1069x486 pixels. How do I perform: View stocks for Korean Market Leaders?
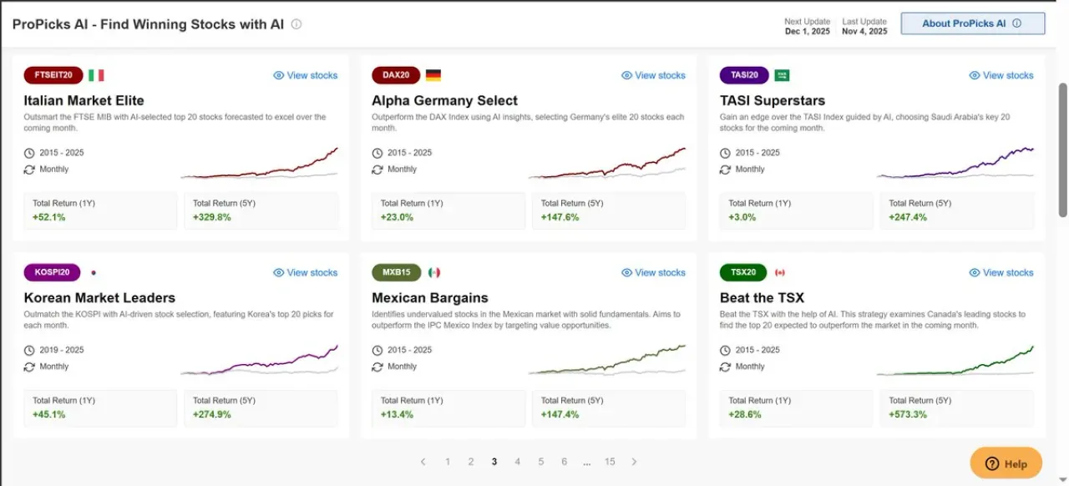click(x=306, y=272)
